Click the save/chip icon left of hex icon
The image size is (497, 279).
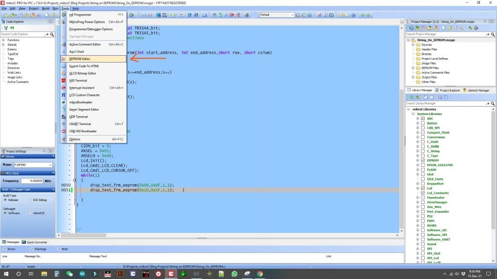point(158,15)
